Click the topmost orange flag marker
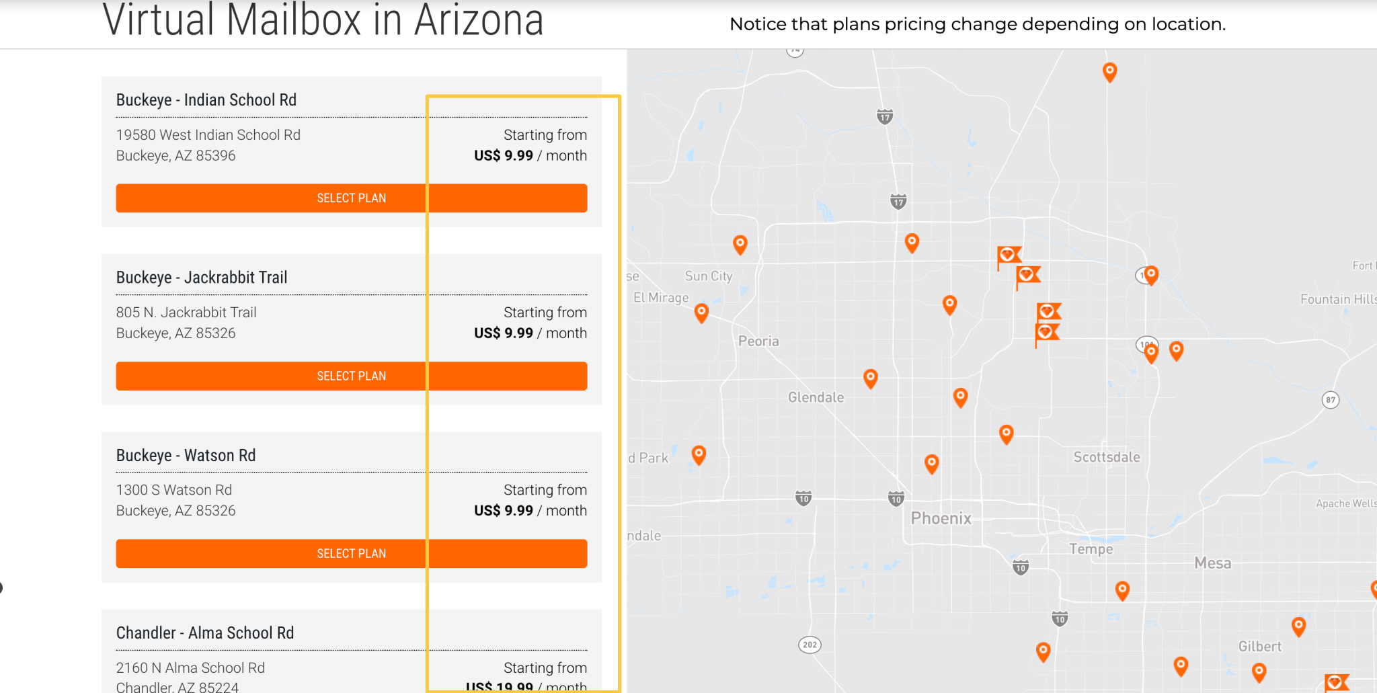Image resolution: width=1377 pixels, height=693 pixels. pos(1008,255)
